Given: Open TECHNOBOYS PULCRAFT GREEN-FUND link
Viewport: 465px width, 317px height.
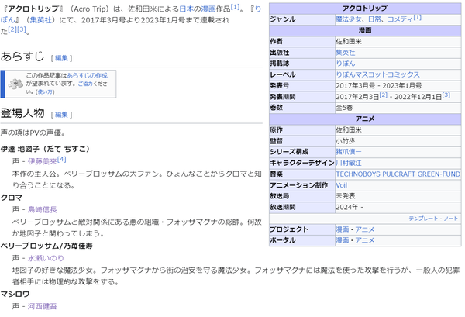Looking at the screenshot, I should pos(398,174).
